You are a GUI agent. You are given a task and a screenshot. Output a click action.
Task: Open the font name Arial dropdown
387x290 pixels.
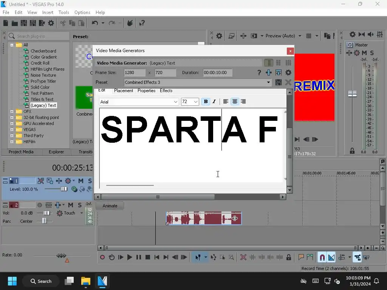[x=175, y=102]
